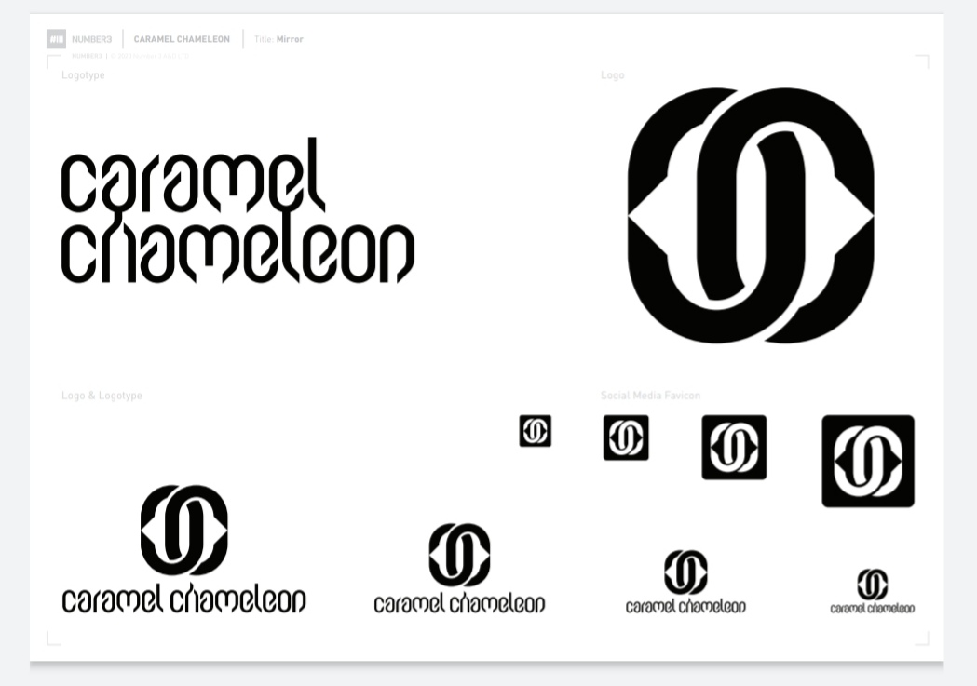Click the "Social Media Favicon" label
This screenshot has height=686, width=977.
click(650, 396)
